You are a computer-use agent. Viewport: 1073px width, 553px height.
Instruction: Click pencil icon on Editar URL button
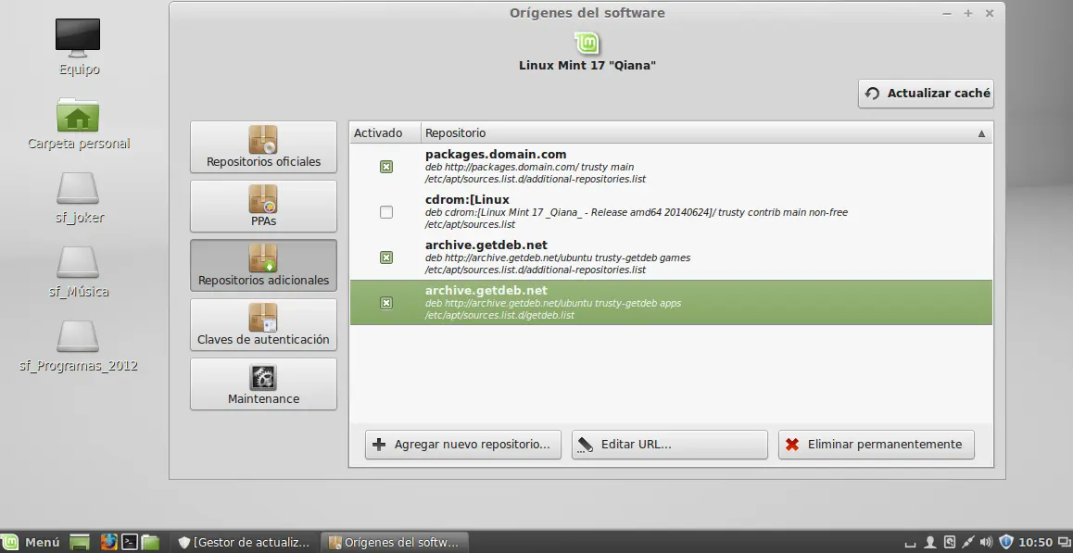[x=585, y=445]
